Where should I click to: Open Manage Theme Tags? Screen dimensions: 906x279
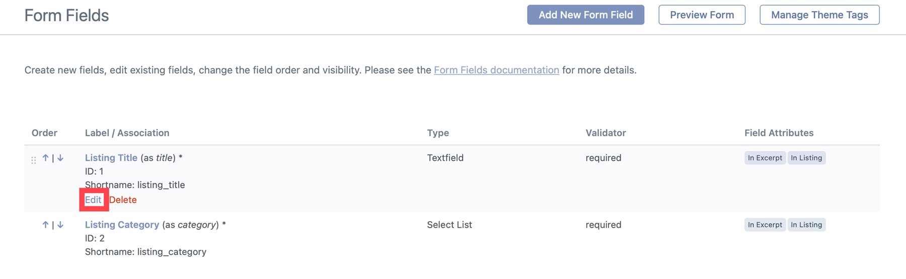819,15
